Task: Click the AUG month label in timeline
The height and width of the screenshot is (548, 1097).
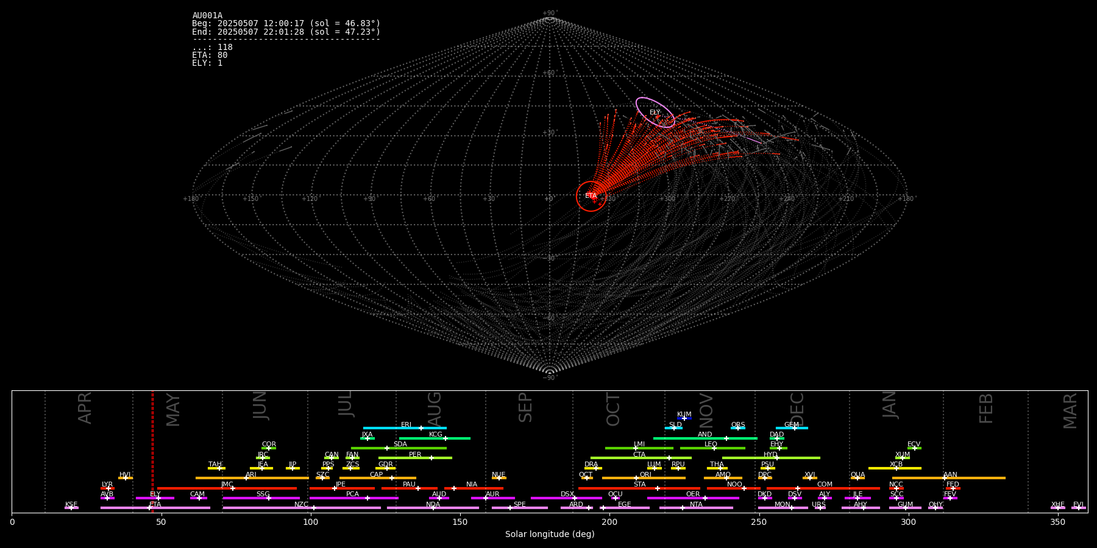Action: 435,409
